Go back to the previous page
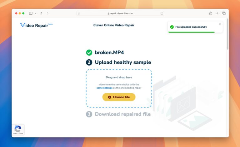 point(42,13)
